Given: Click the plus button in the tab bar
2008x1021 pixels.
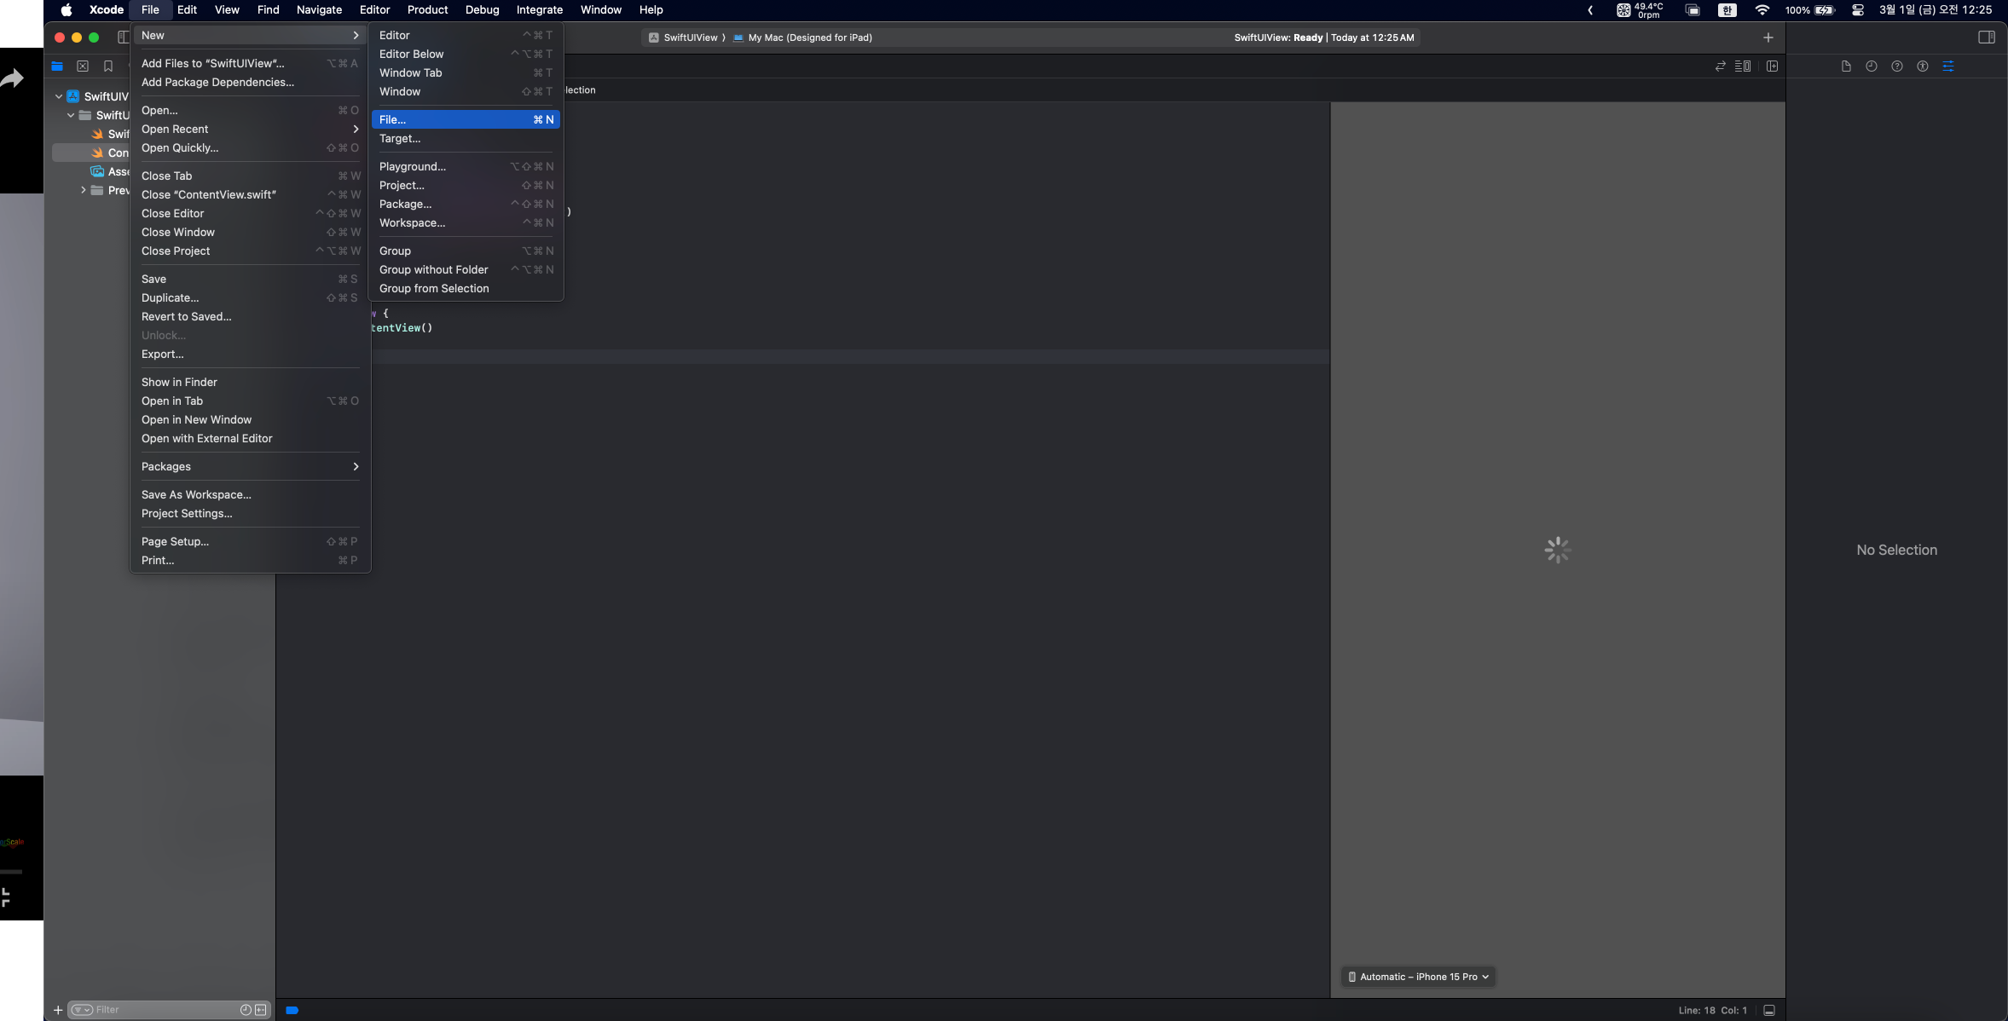Looking at the screenshot, I should [1768, 37].
